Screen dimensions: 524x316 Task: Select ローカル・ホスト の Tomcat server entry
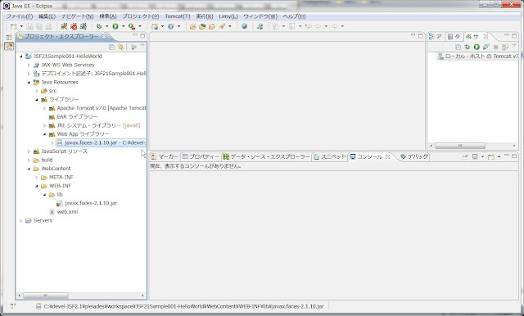pos(478,56)
